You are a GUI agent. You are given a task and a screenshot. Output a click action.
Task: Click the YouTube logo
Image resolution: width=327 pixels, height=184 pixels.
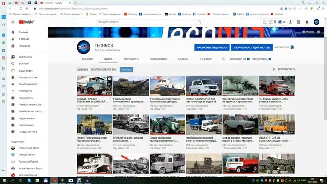tap(26, 22)
